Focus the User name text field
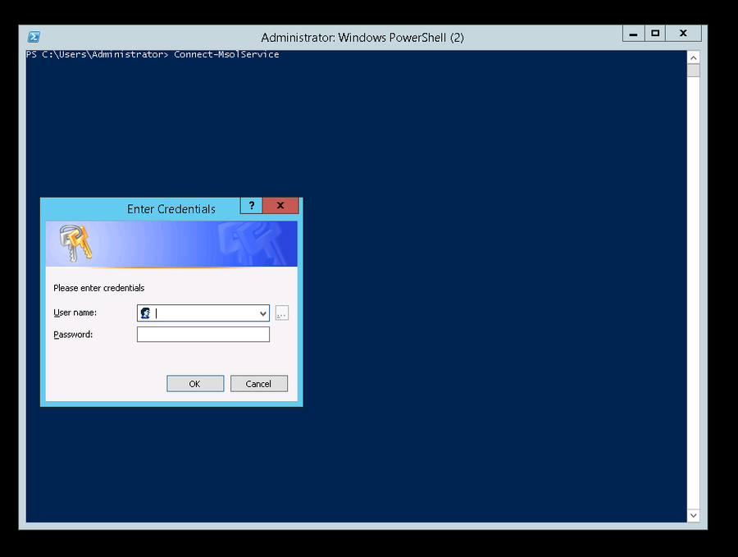738x557 pixels. click(205, 313)
